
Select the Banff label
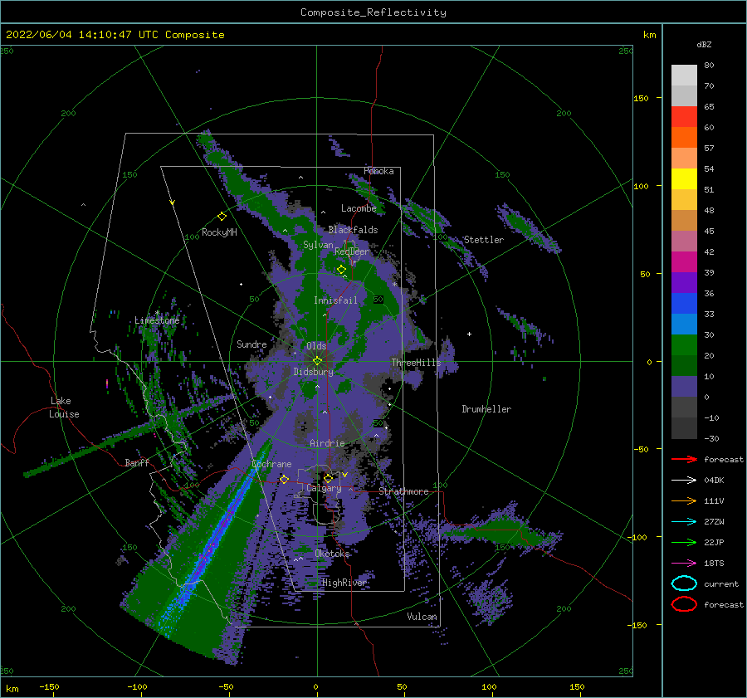click(x=137, y=462)
